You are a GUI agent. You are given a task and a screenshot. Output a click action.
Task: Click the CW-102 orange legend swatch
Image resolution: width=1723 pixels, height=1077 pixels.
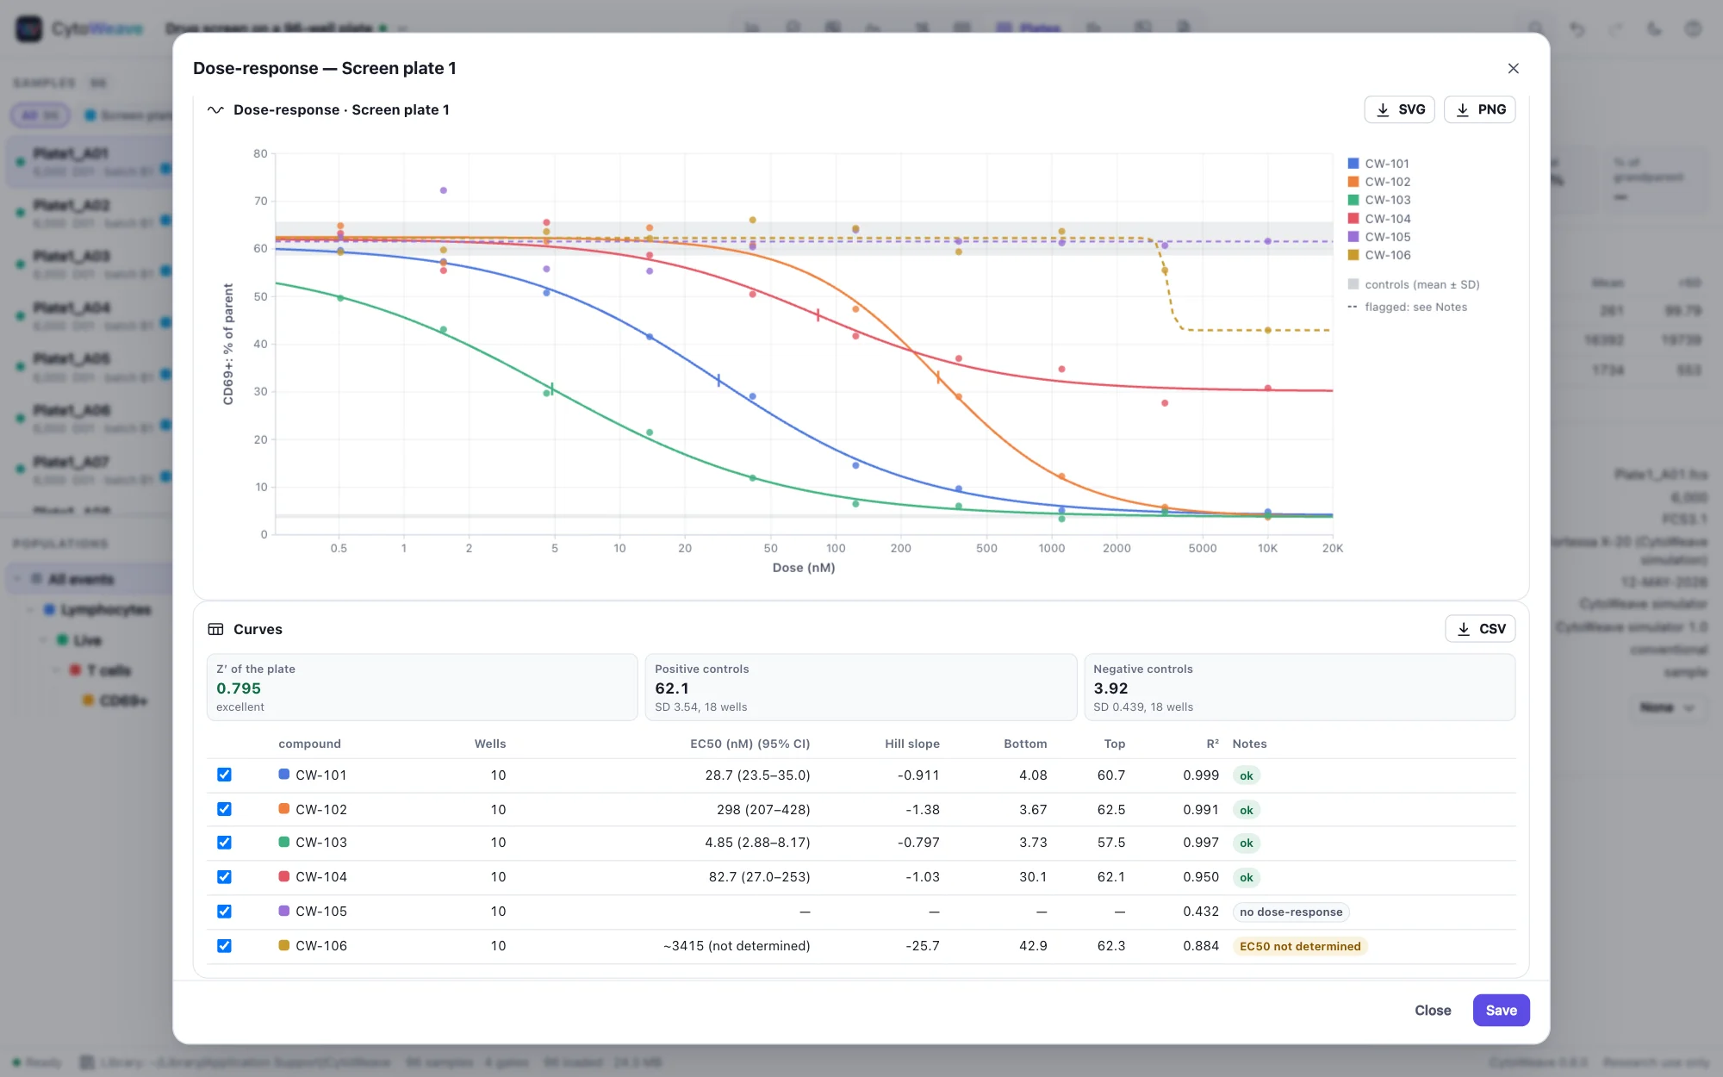click(1353, 182)
